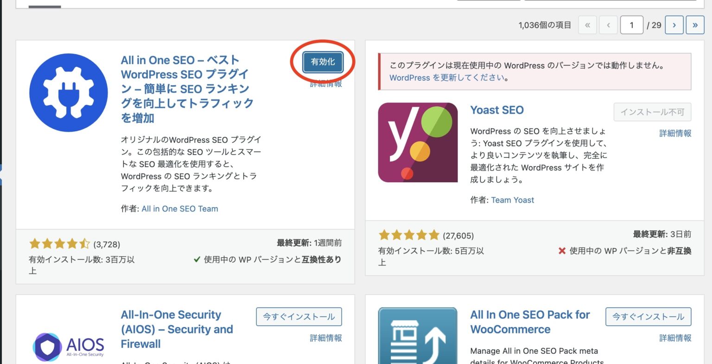Click the Yoast SEO plugin logo

point(418,142)
